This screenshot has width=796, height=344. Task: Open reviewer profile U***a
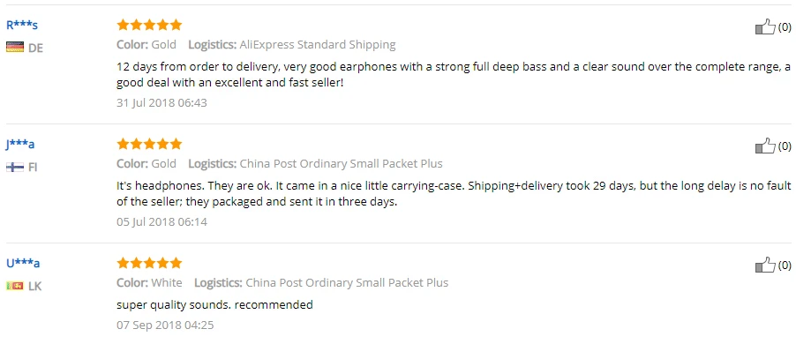23,263
